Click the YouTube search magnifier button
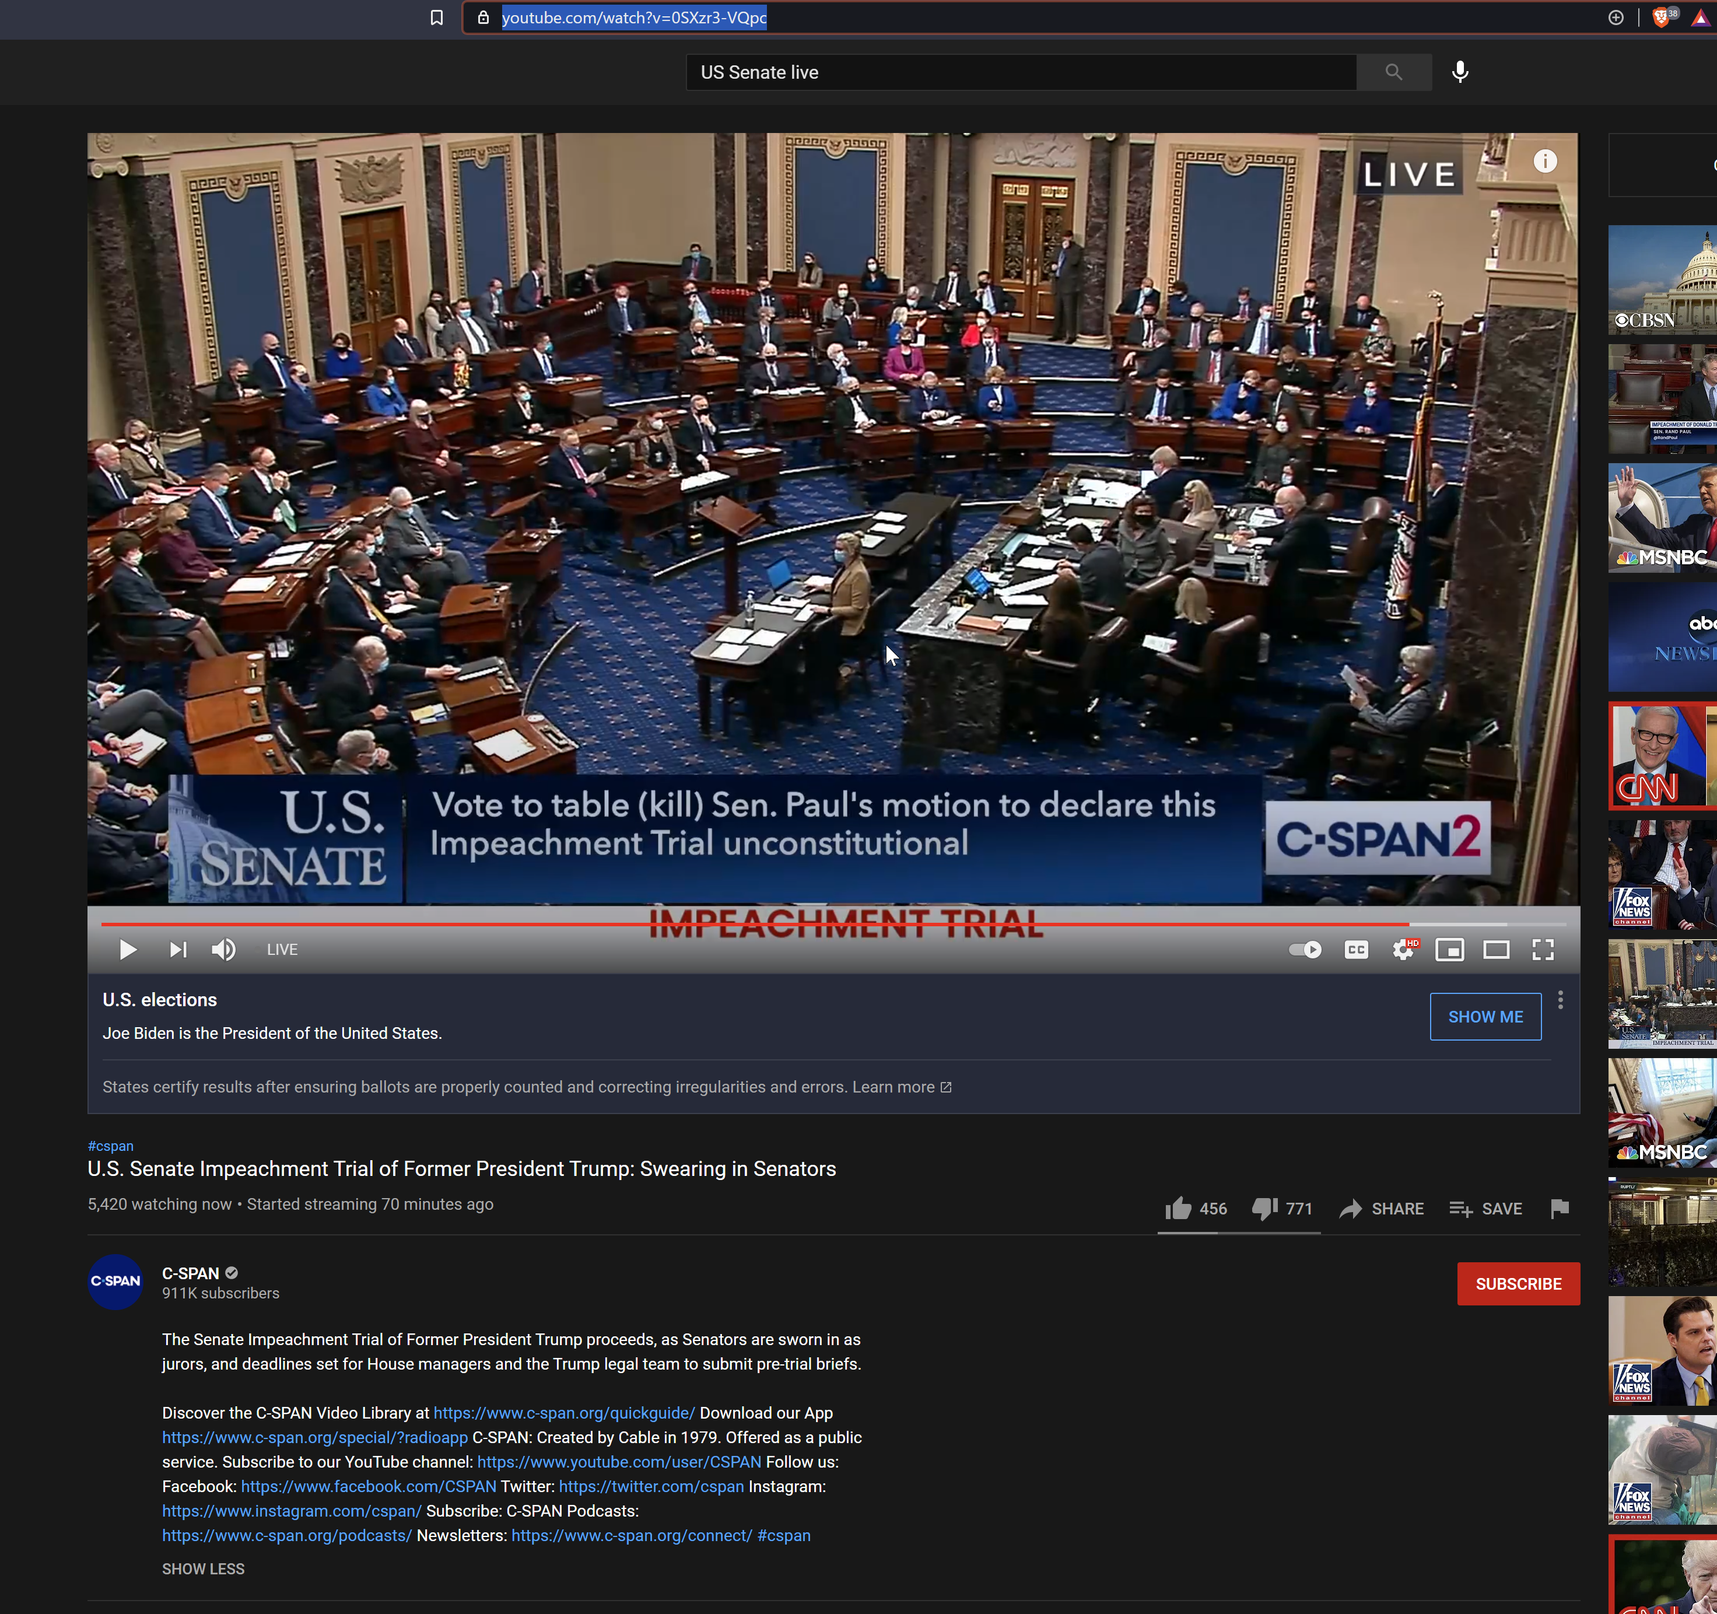This screenshot has height=1614, width=1717. [1393, 72]
